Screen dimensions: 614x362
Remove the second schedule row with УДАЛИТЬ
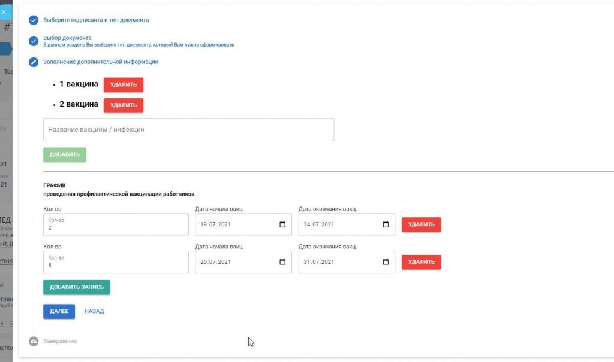click(x=421, y=262)
